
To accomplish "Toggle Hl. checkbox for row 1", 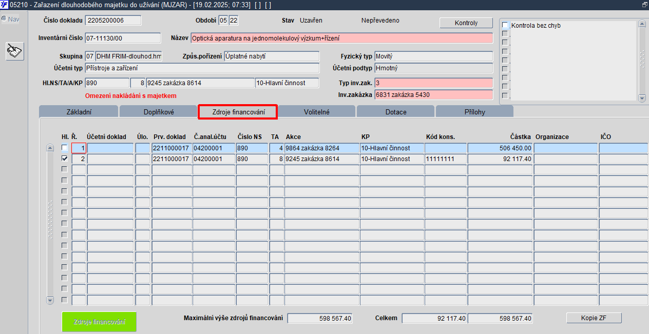I will (x=64, y=148).
